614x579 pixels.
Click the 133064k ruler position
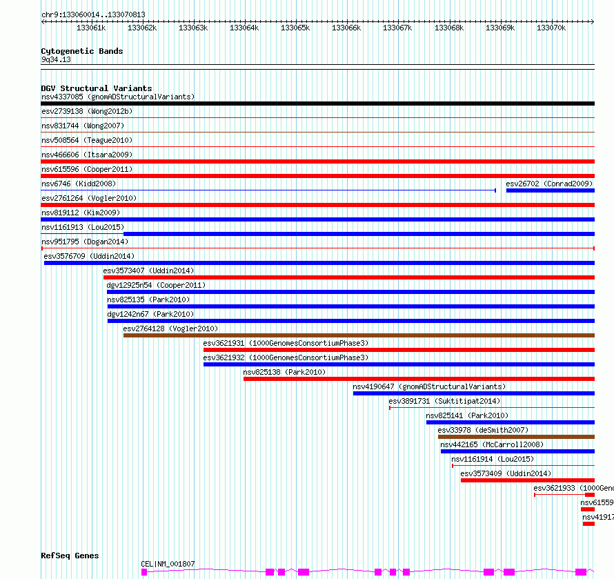(244, 28)
